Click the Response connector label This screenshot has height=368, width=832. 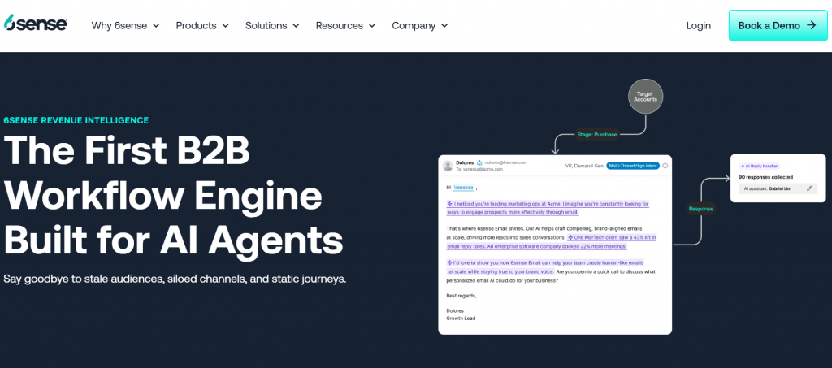tap(701, 209)
